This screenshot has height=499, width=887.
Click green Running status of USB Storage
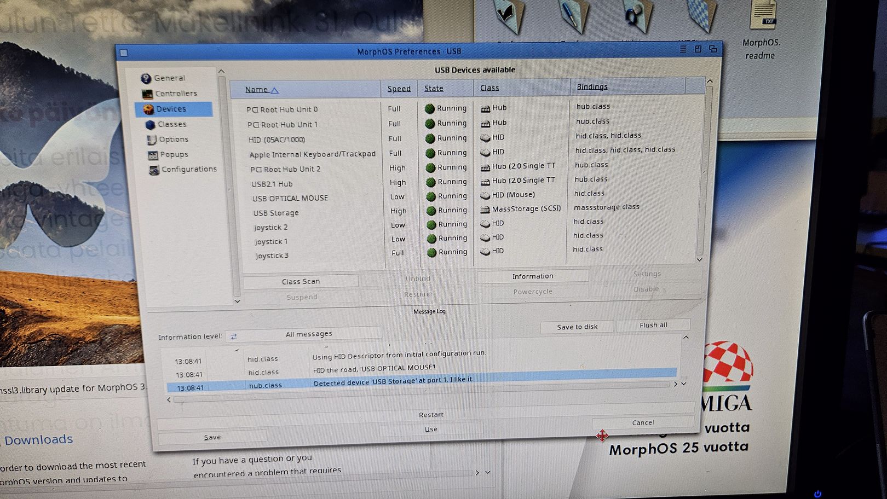click(431, 211)
